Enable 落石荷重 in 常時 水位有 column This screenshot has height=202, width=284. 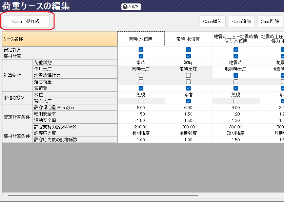pos(188,82)
